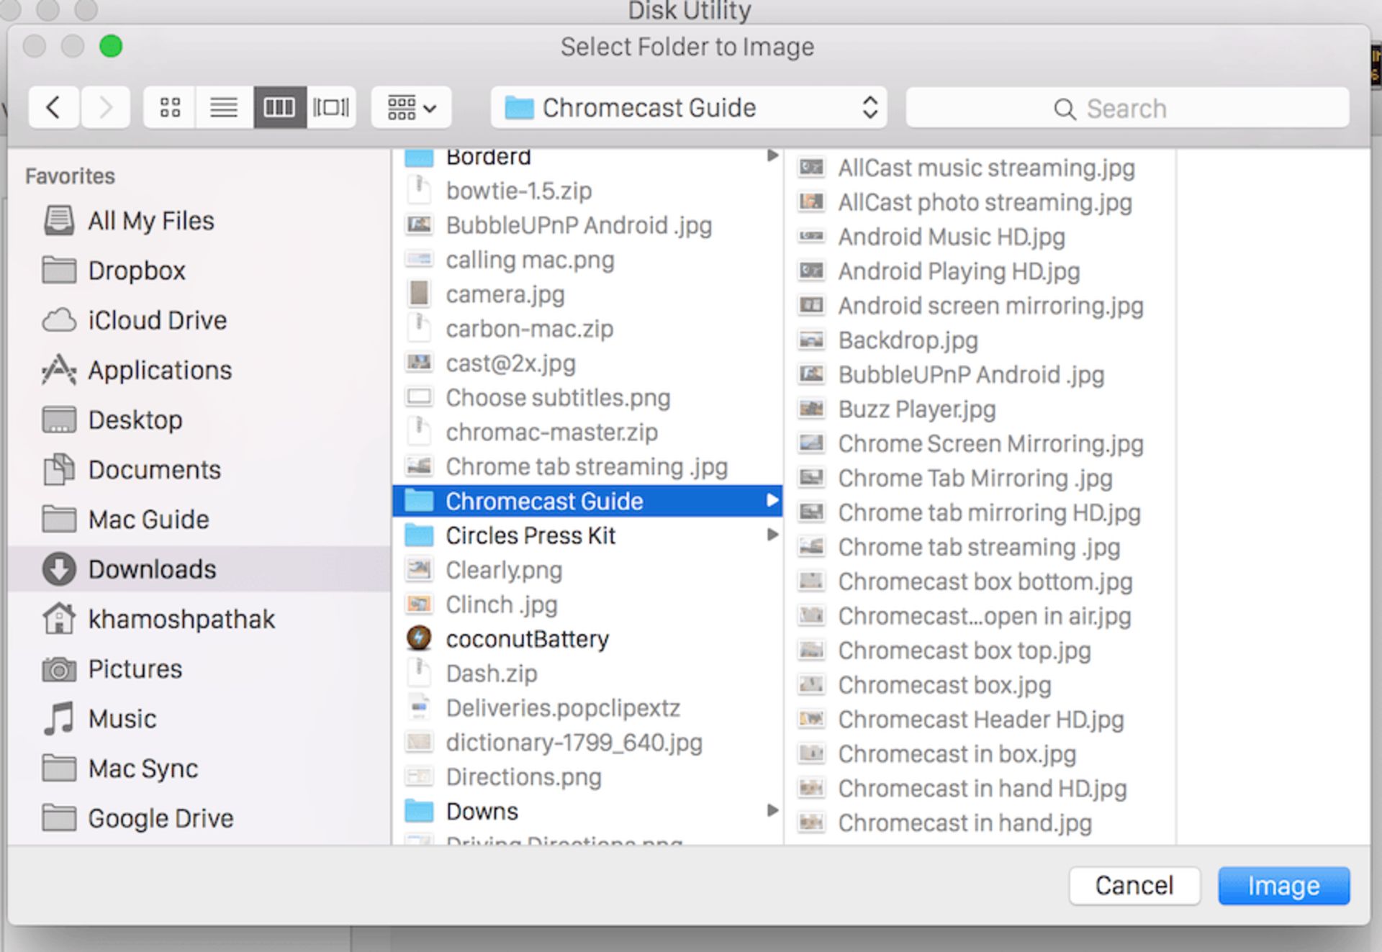Select the Chromecast Guide folder row
This screenshot has width=1382, height=952.
pyautogui.click(x=587, y=501)
